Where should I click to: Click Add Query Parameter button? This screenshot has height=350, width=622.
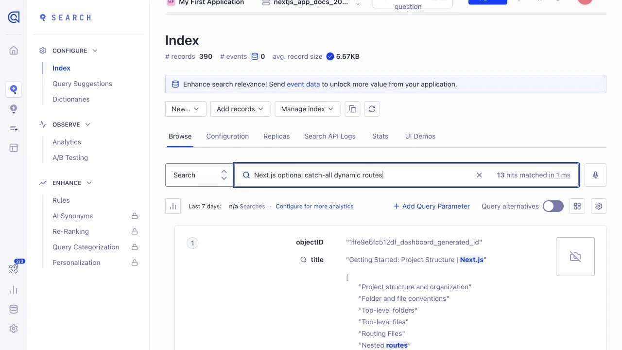pos(432,206)
